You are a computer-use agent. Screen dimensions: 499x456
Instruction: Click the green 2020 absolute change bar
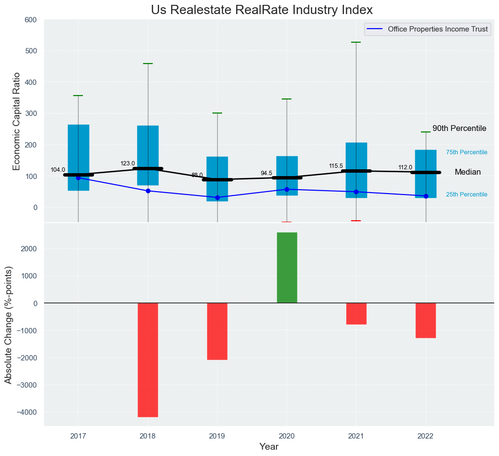point(287,268)
